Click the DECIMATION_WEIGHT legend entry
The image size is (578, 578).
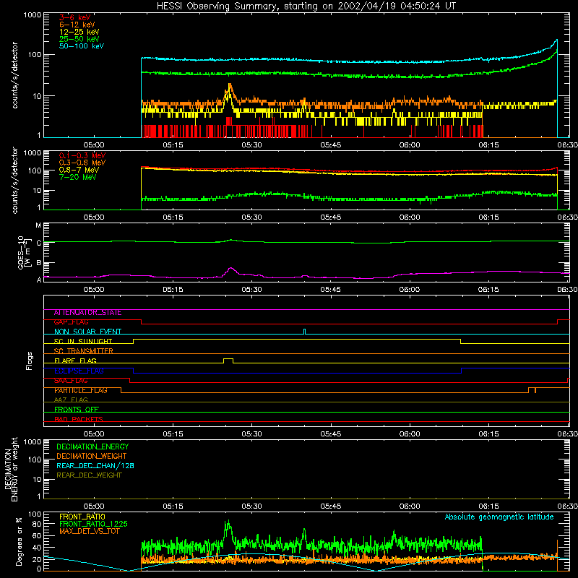[x=92, y=456]
